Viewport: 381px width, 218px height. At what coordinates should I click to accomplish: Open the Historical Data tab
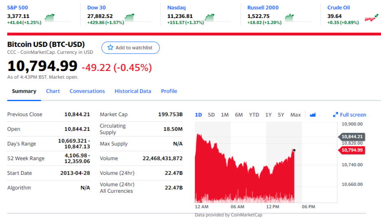[133, 91]
